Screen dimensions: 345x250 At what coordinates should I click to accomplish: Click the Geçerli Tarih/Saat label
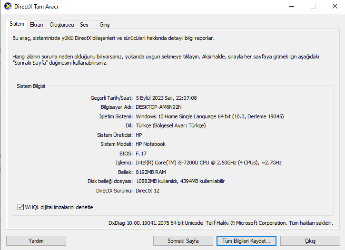tap(111, 98)
